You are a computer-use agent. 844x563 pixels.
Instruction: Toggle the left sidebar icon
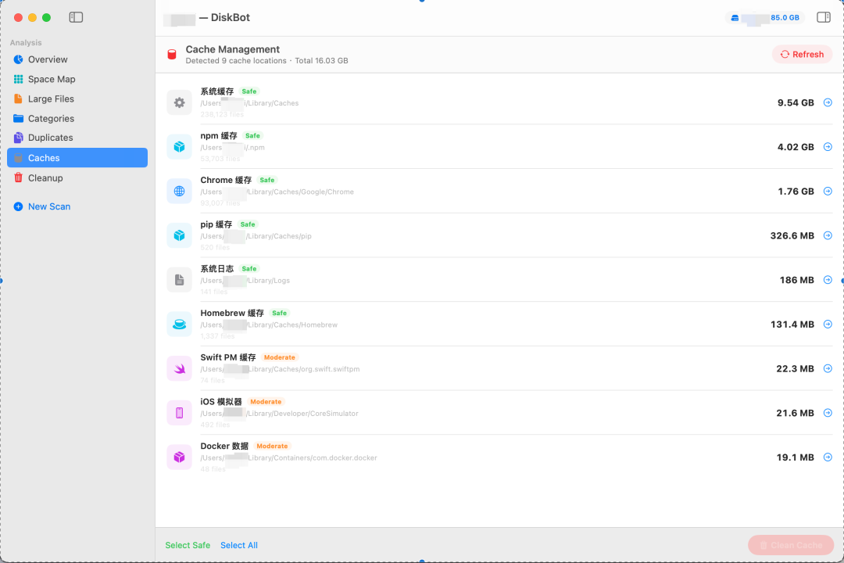click(76, 17)
